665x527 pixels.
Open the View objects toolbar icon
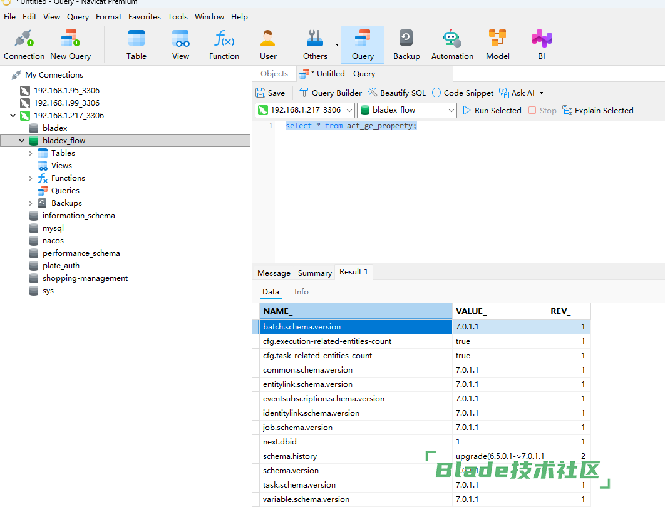(x=181, y=44)
